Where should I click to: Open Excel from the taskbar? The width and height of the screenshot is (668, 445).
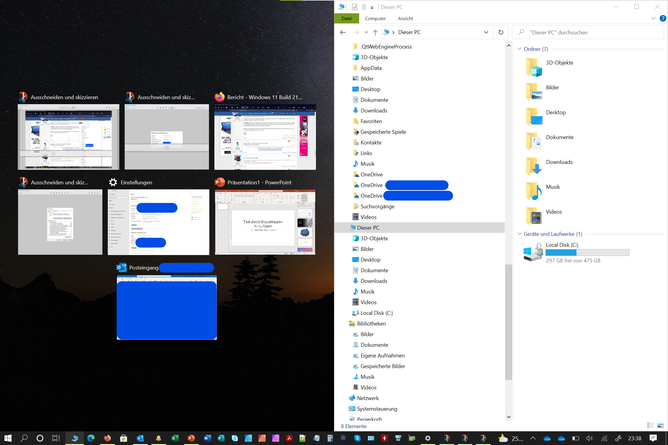(x=175, y=438)
